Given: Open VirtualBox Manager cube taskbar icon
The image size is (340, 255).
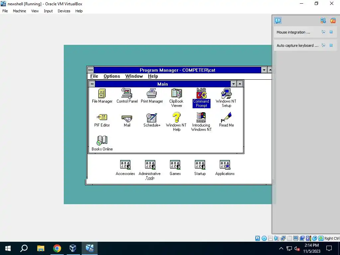Looking at the screenshot, I should coord(73,248).
